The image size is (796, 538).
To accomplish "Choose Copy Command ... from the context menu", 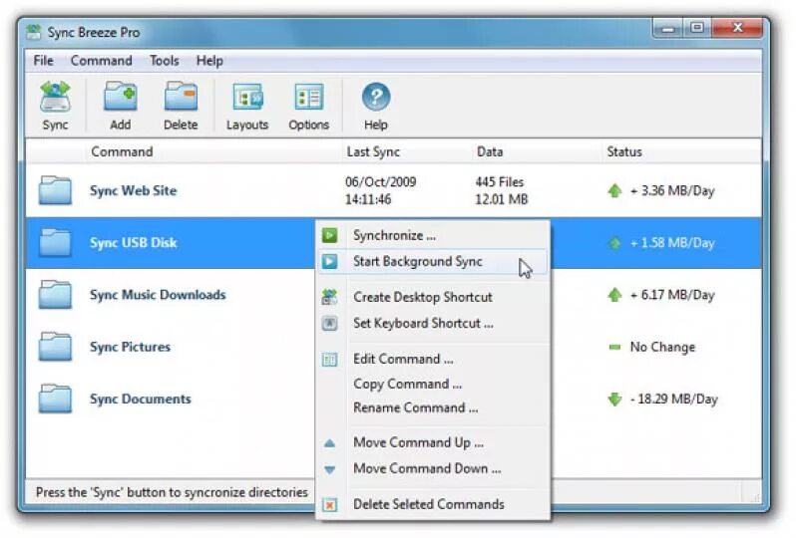I will (x=433, y=384).
